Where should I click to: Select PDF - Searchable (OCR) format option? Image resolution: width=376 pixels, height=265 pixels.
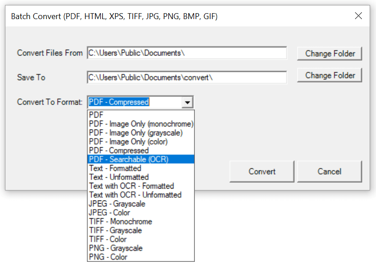128,159
